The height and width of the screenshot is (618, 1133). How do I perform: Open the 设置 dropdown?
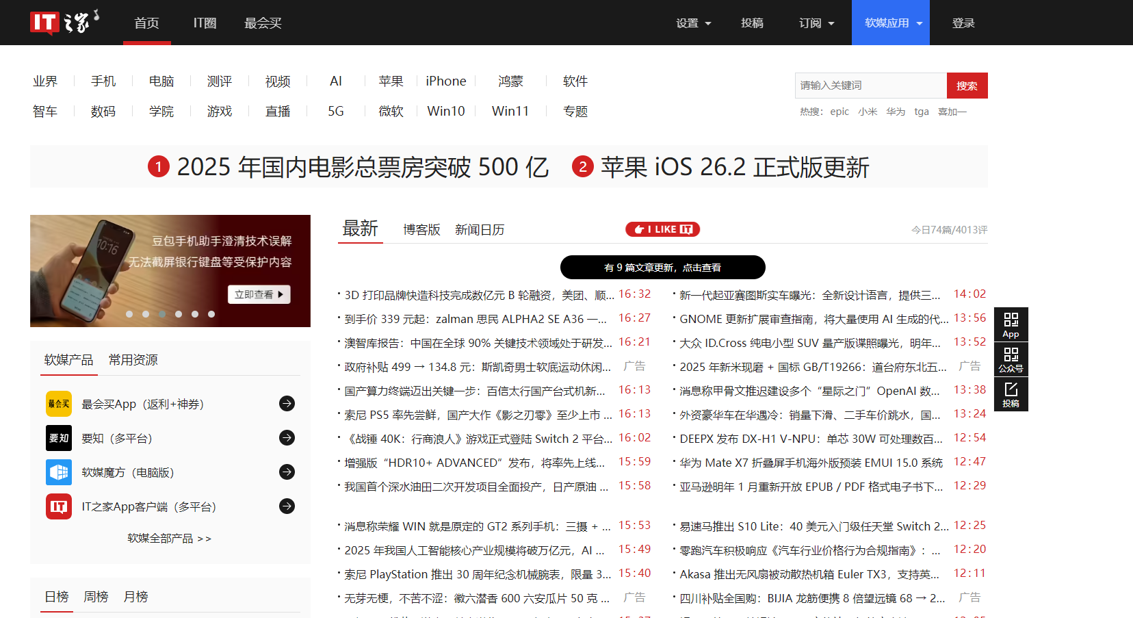click(692, 23)
